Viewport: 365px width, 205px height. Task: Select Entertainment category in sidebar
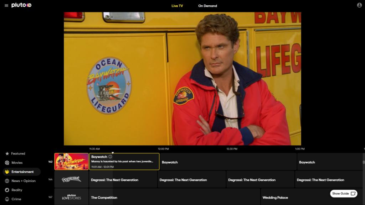(21, 172)
